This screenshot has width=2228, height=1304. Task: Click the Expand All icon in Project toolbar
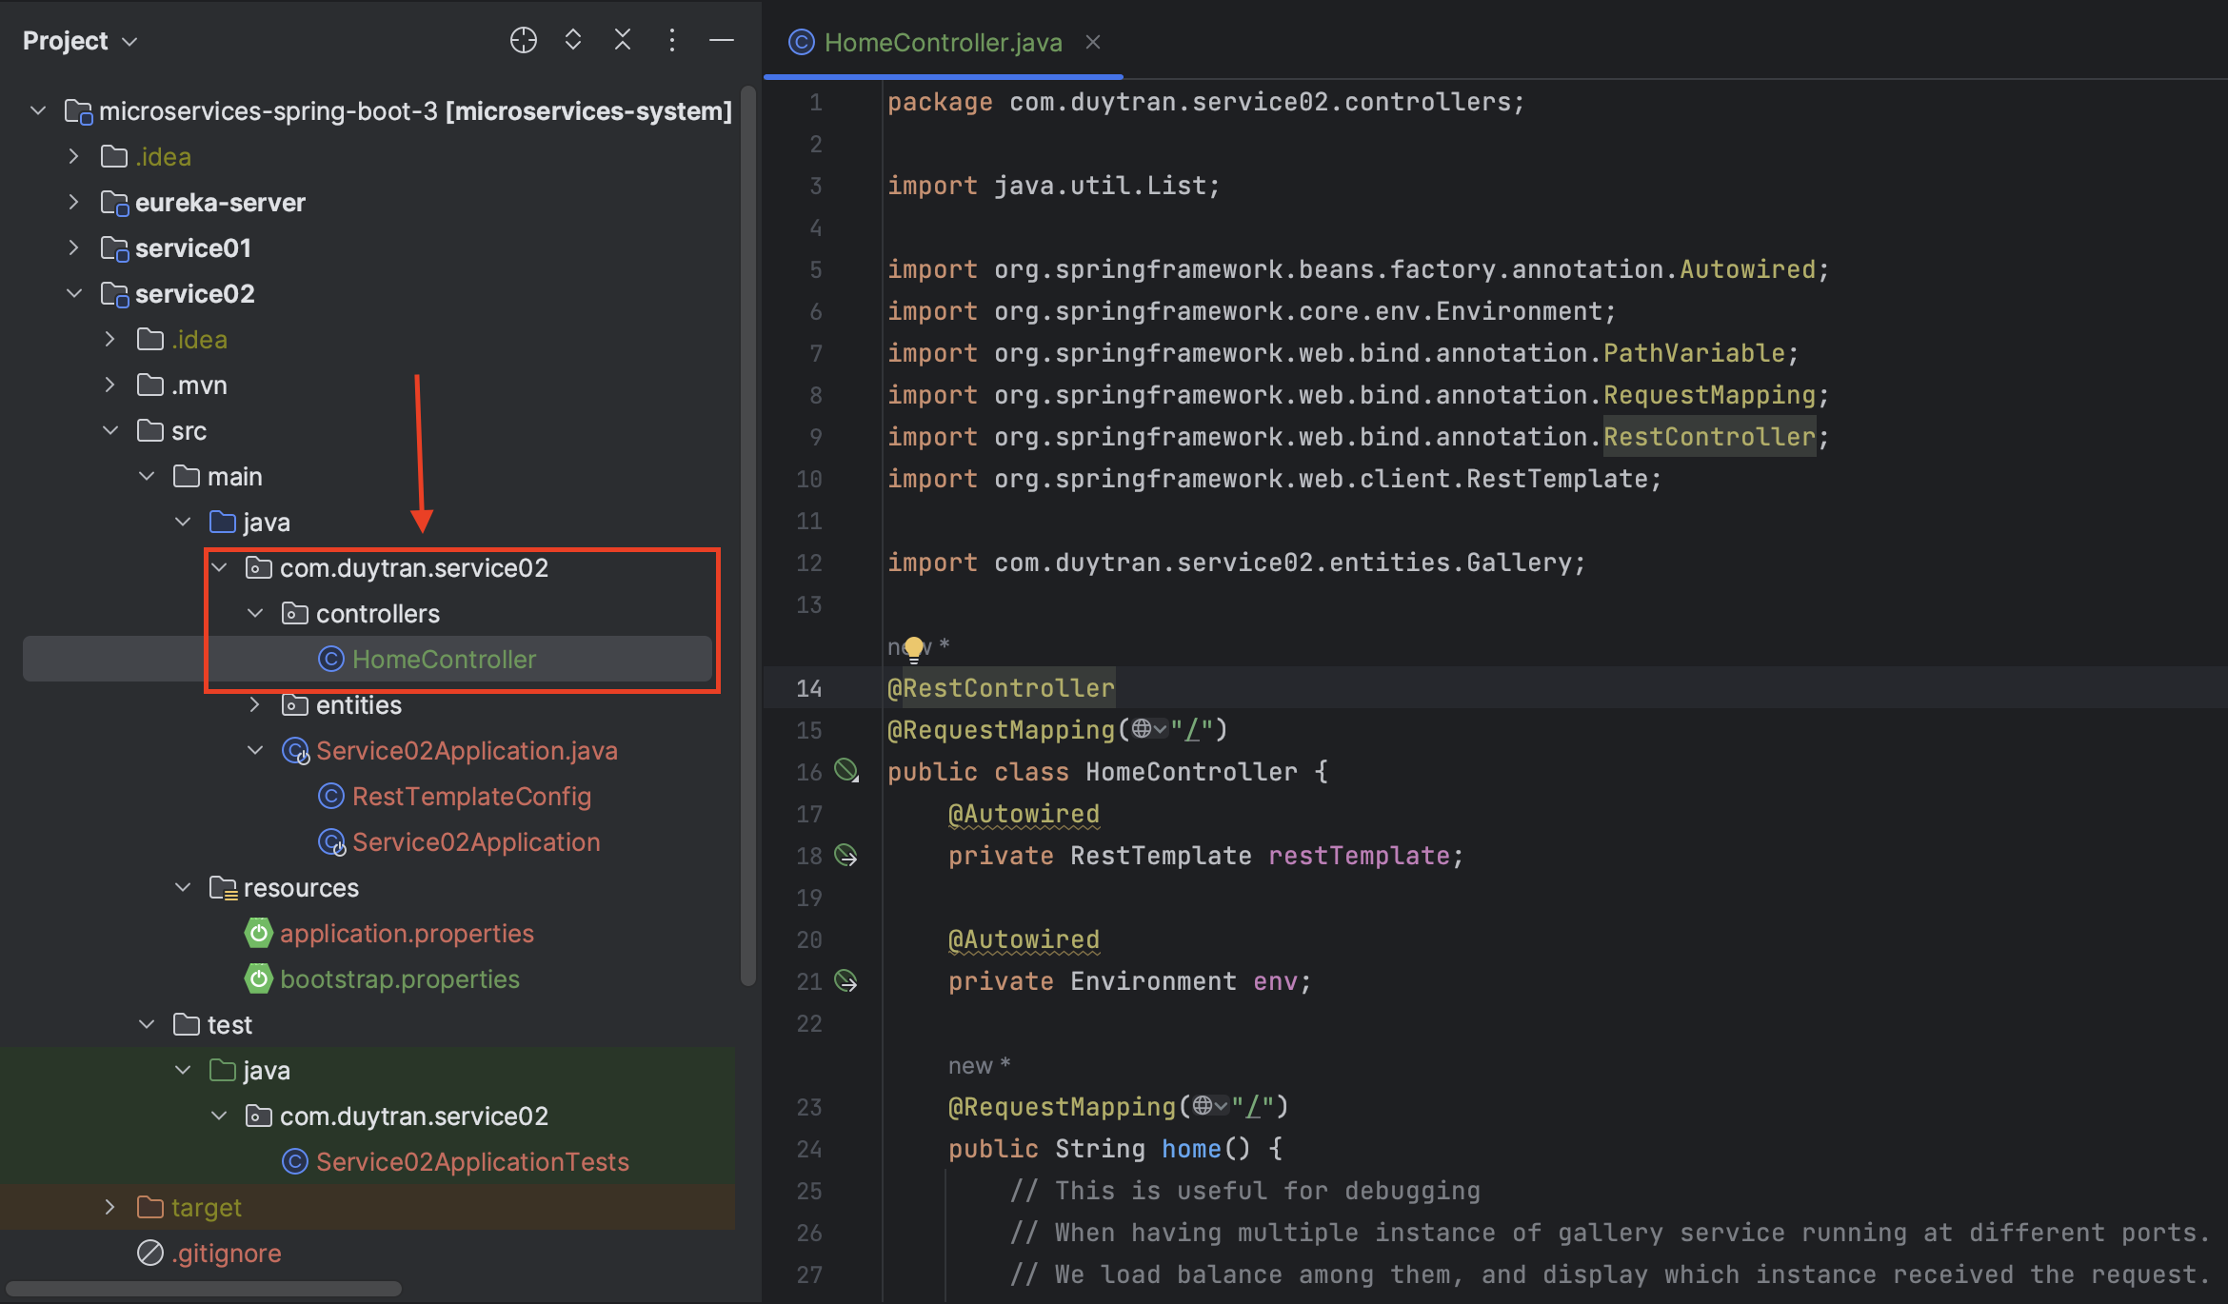[572, 40]
